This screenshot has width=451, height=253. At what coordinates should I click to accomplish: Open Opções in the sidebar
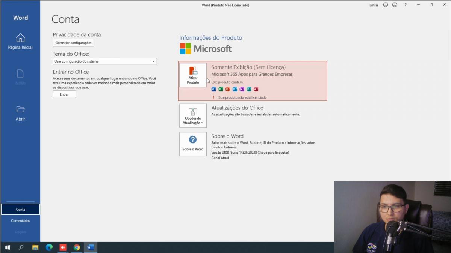[x=20, y=232]
